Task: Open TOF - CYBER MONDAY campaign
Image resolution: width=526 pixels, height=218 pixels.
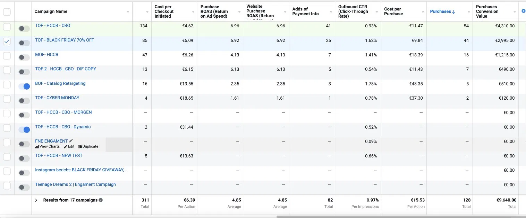Action: 57,98
